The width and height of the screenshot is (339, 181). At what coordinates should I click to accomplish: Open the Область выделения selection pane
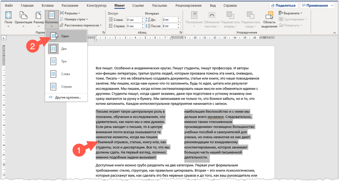click(269, 19)
